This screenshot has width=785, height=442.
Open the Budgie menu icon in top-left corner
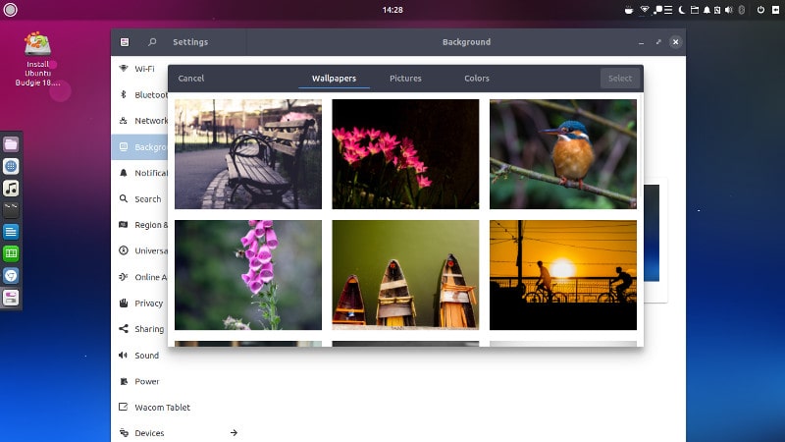(10, 10)
